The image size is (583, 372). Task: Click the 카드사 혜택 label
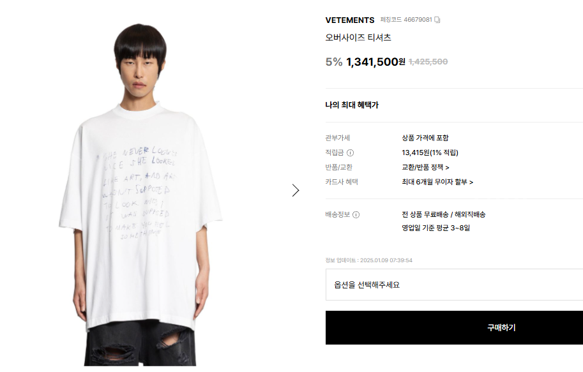(x=342, y=182)
